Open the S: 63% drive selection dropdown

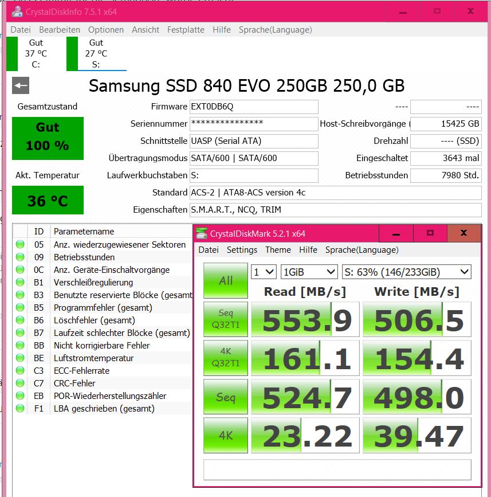406,272
